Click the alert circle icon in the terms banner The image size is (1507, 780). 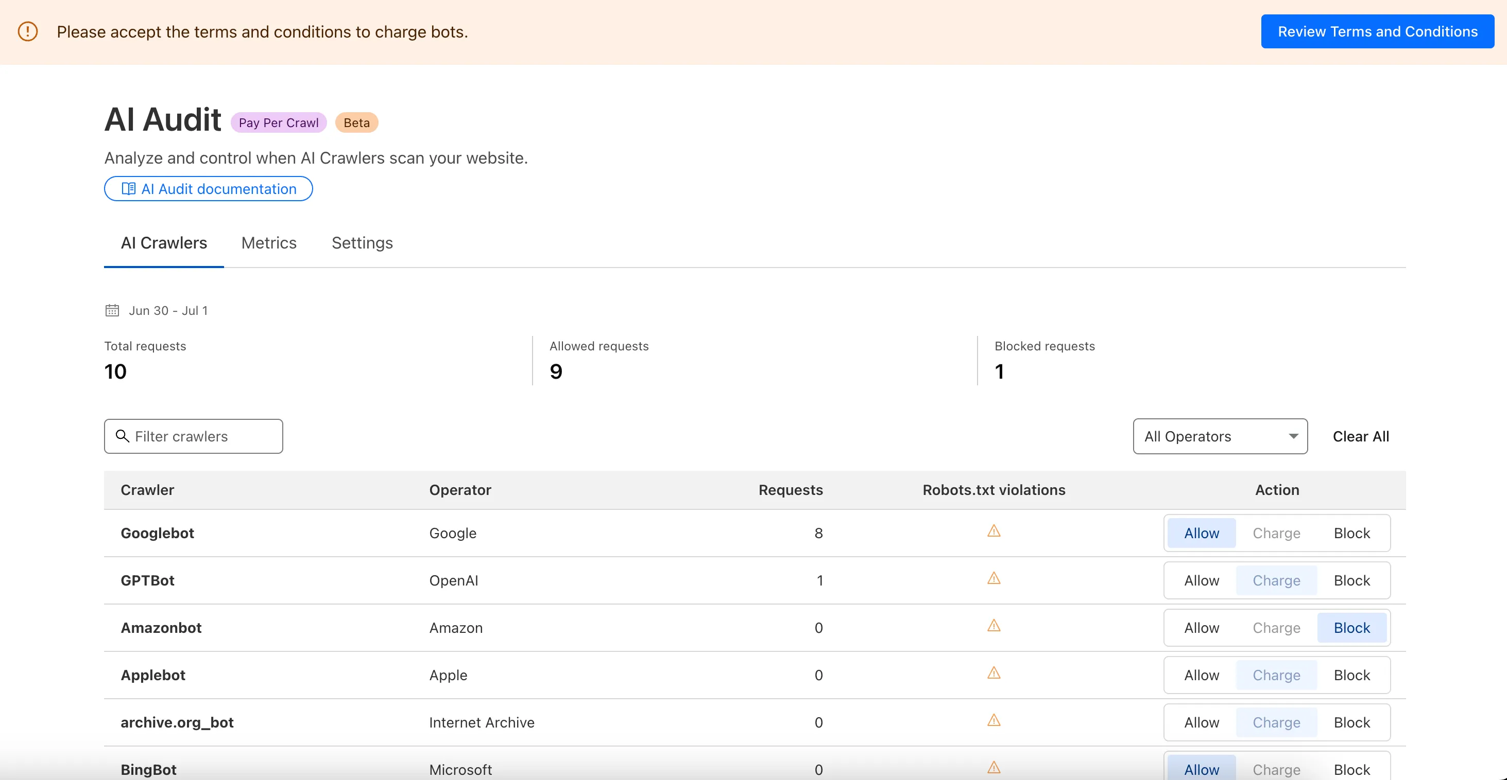[x=27, y=31]
